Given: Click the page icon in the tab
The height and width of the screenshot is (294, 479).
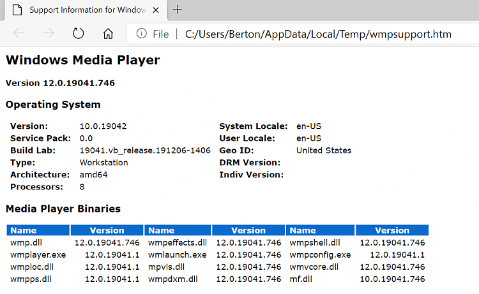Looking at the screenshot, I should click(17, 10).
